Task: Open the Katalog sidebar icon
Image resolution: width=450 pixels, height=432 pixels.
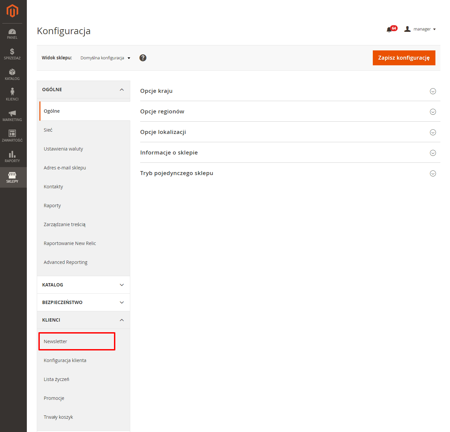Action: 12,75
